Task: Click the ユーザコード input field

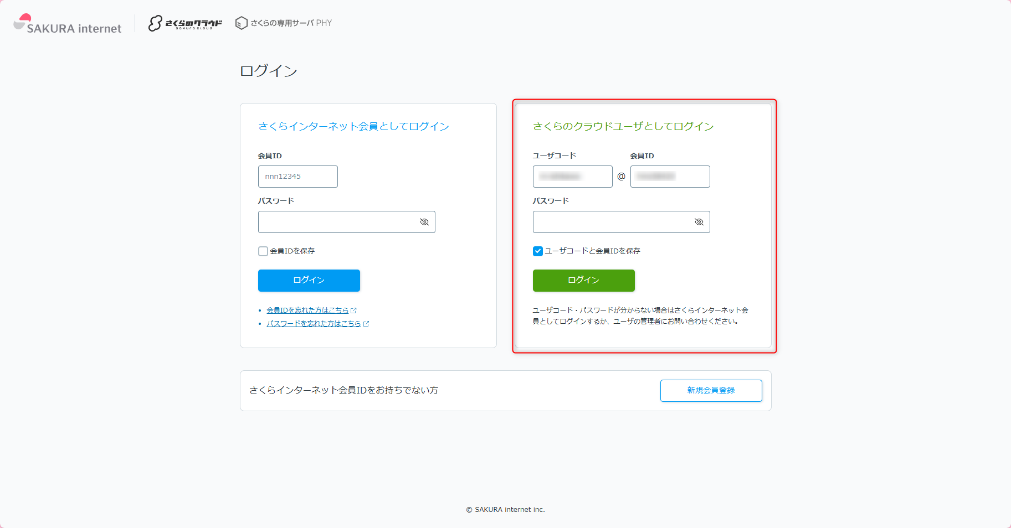Action: 572,176
